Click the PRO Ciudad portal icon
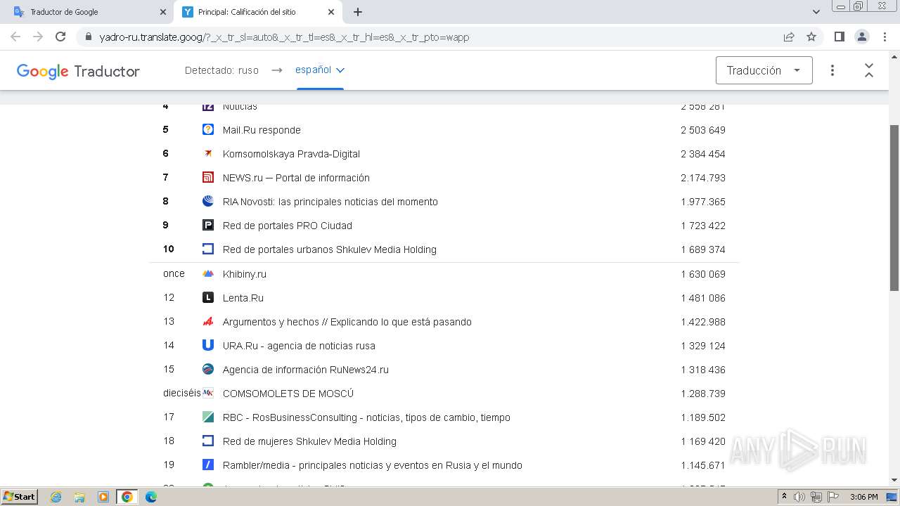The height and width of the screenshot is (506, 900). pyautogui.click(x=208, y=225)
